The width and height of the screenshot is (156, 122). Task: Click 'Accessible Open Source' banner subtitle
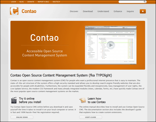click(45, 51)
